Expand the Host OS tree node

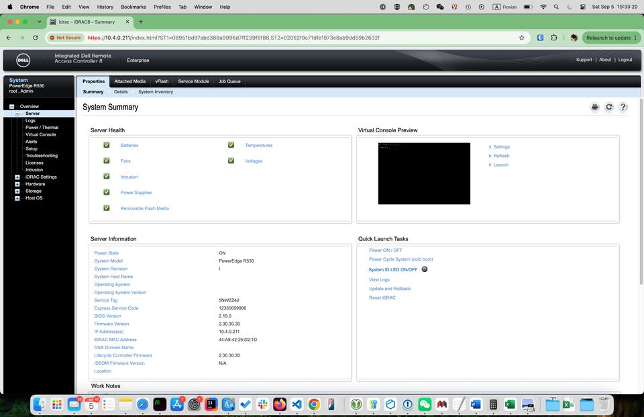click(17, 198)
